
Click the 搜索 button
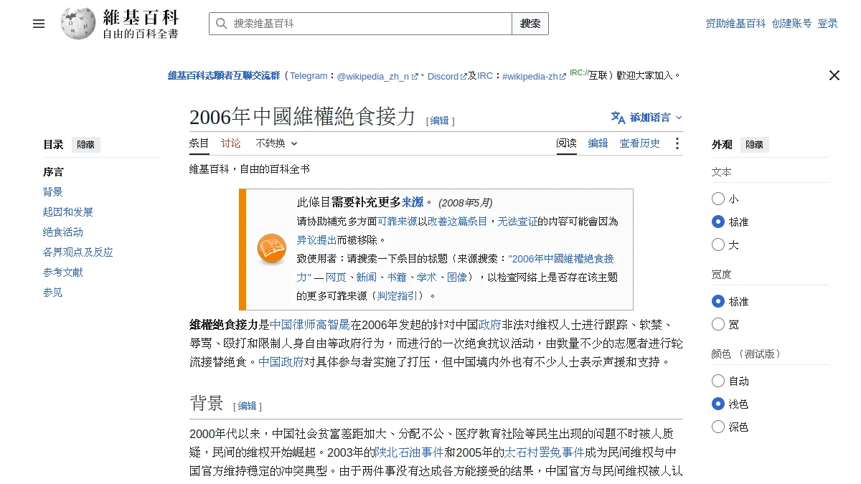(x=530, y=24)
